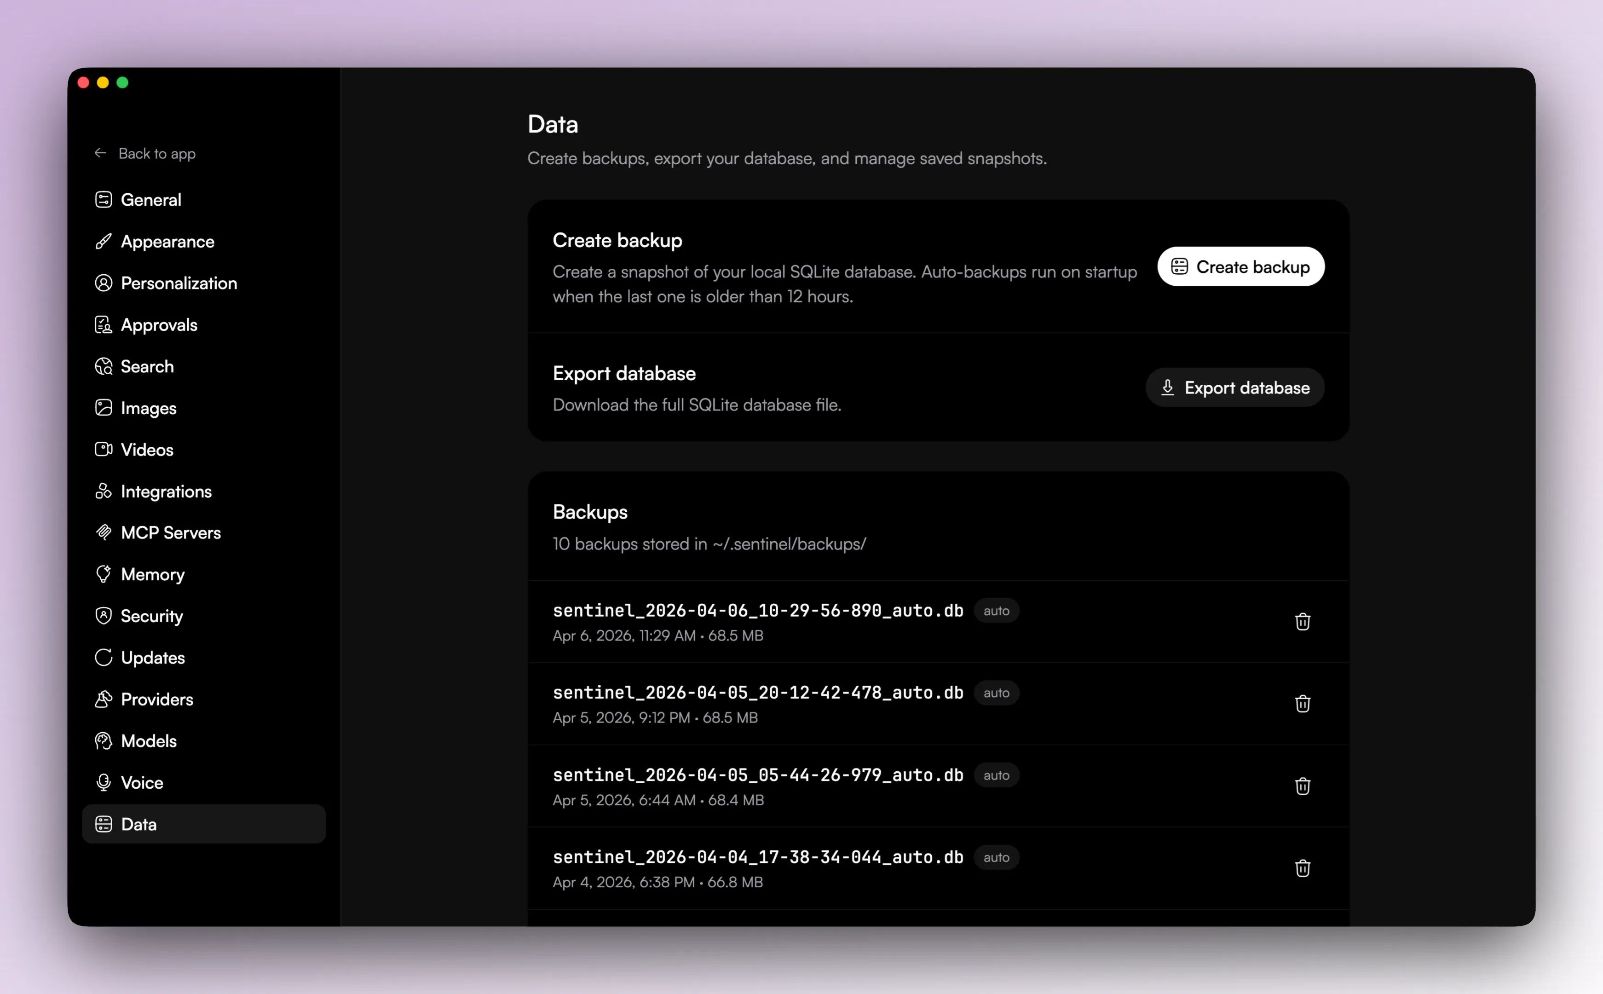Viewport: 1603px width, 994px height.
Task: Switch to Appearance settings
Action: click(204, 241)
